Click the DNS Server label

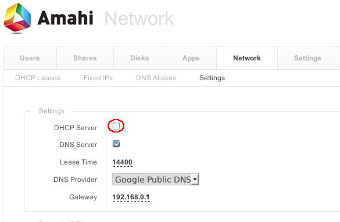[x=78, y=145]
